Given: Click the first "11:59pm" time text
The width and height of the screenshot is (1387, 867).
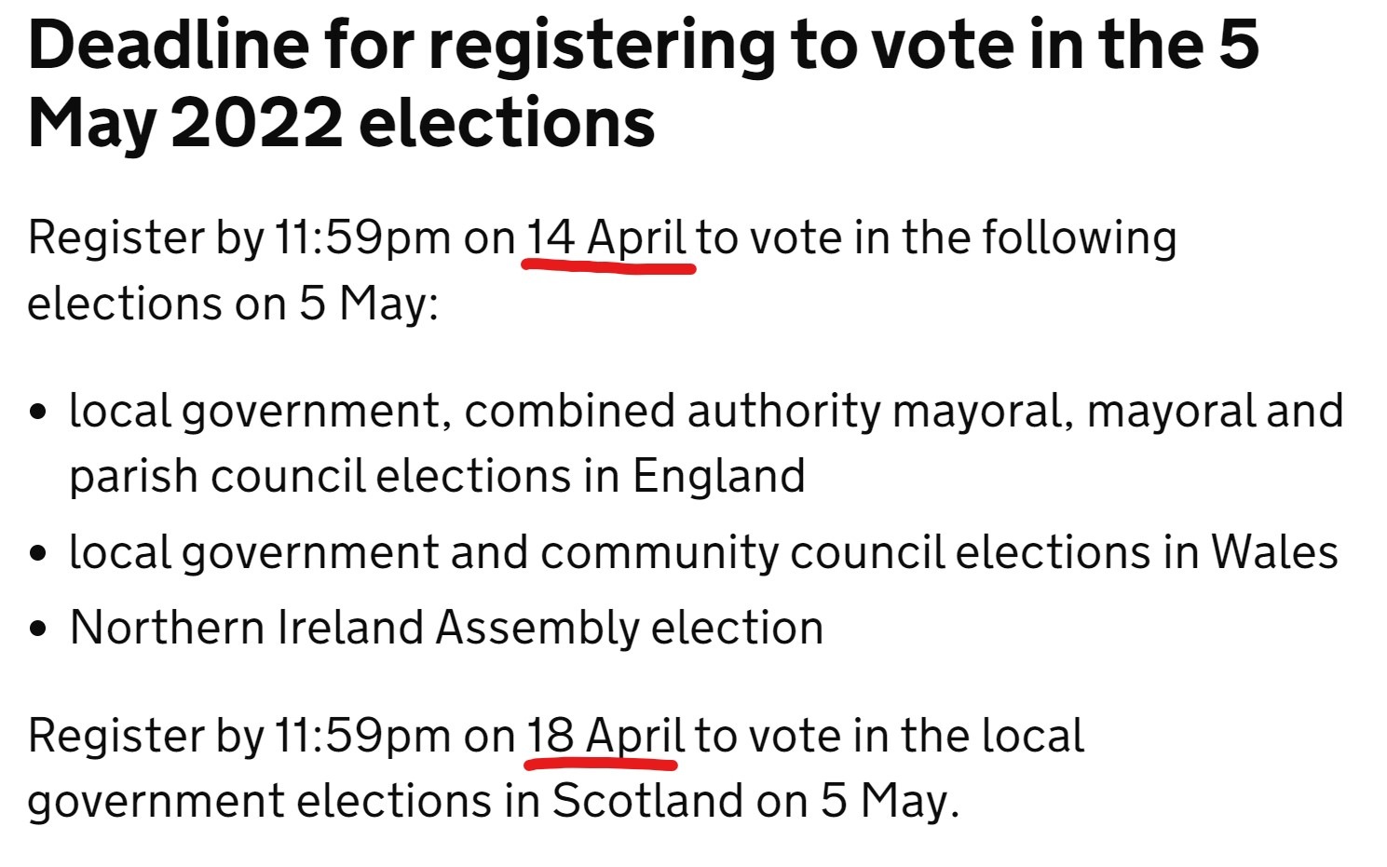Looking at the screenshot, I should (362, 238).
